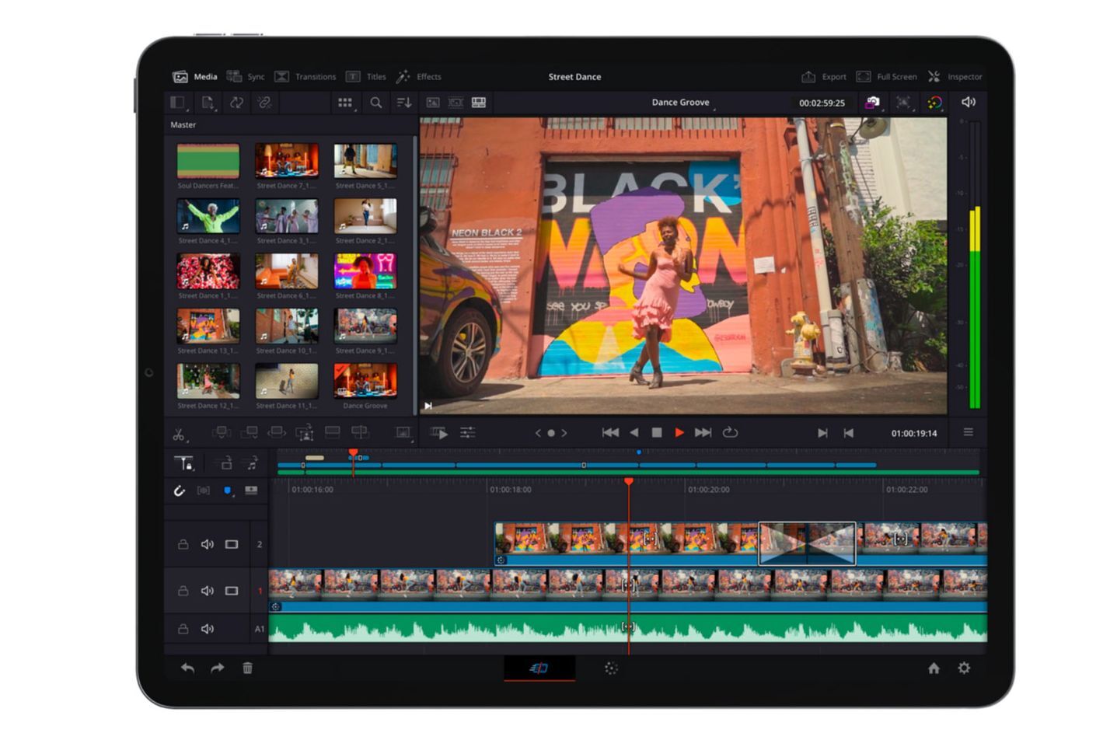The height and width of the screenshot is (740, 1110).
Task: Open project settings gear
Action: pos(964,668)
